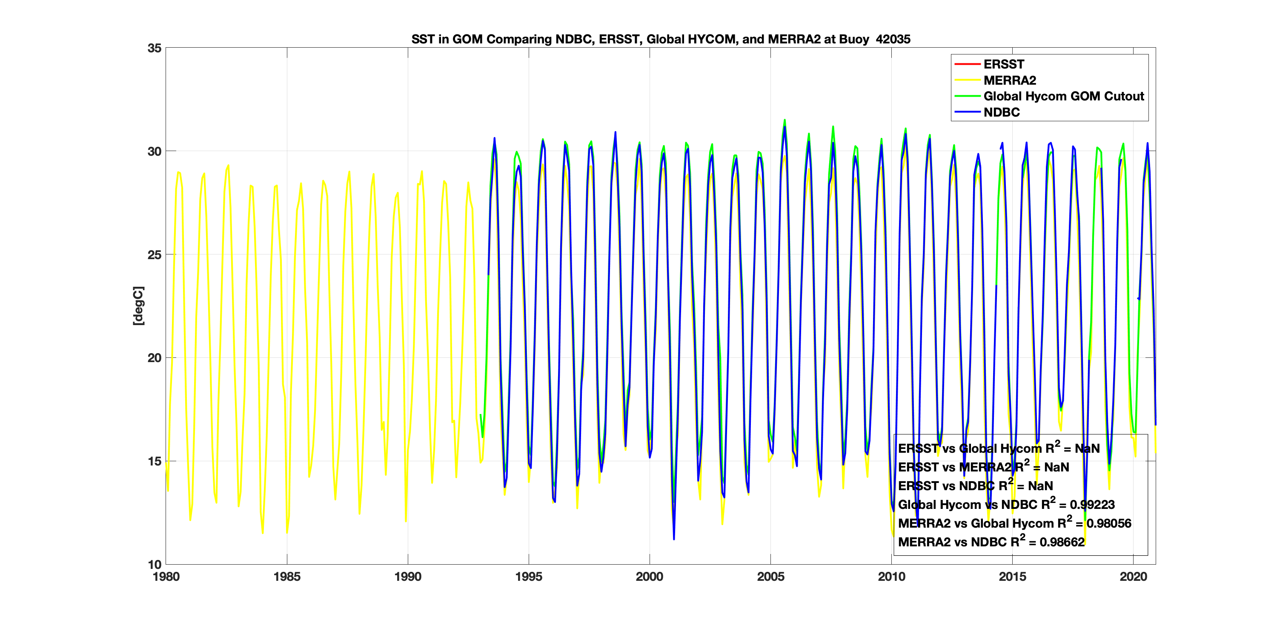Click 'ERSST vs Global Hycom R² = NaN' text
1277x634 pixels.
pyautogui.click(x=998, y=448)
